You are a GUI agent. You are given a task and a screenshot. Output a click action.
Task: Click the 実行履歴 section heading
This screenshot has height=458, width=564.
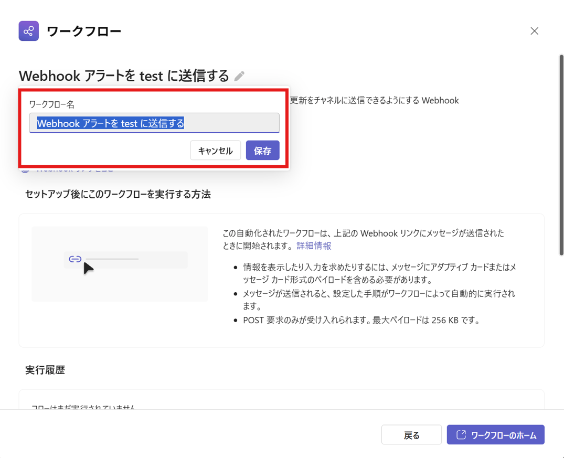45,370
